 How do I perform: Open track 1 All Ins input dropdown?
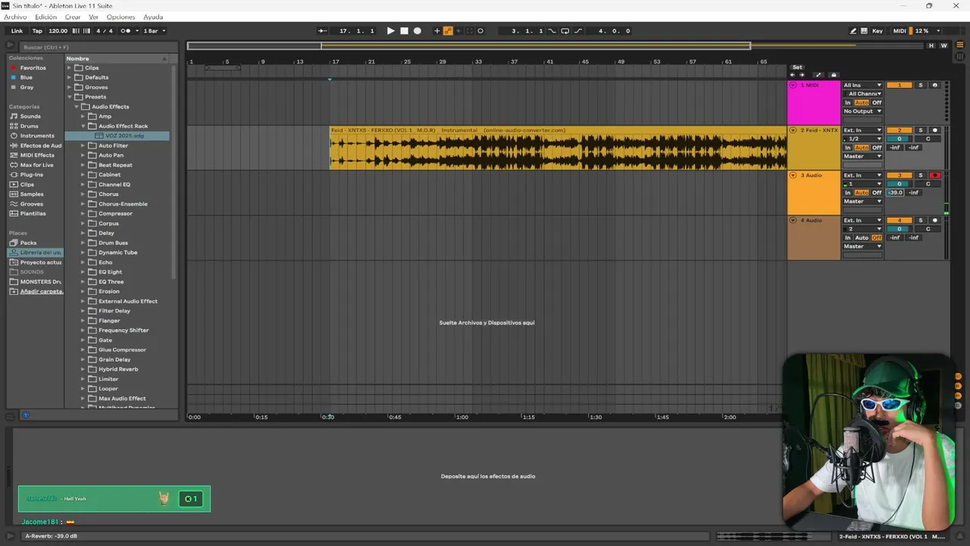tap(862, 85)
